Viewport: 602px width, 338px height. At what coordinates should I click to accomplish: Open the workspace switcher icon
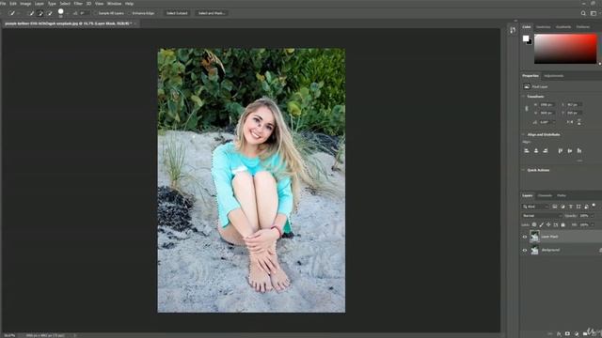(x=594, y=13)
